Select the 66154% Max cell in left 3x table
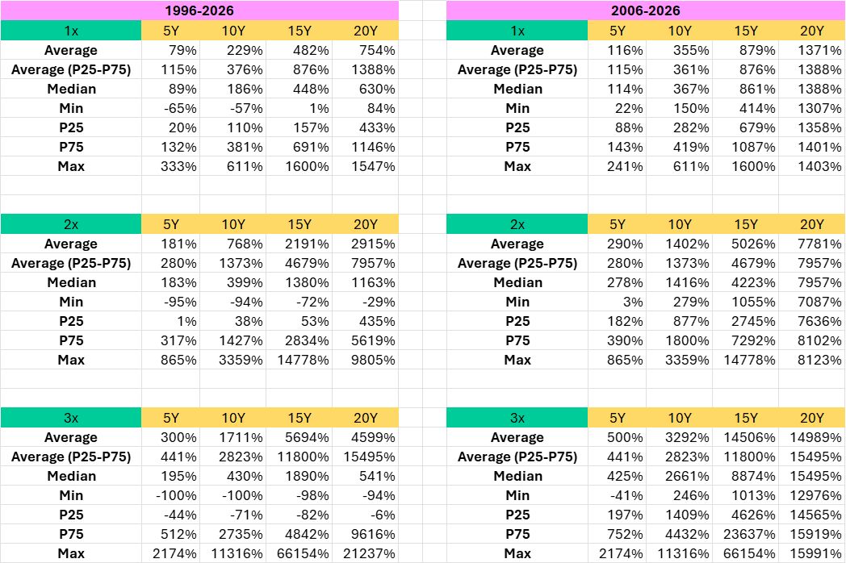The height and width of the screenshot is (563, 846). pyautogui.click(x=299, y=553)
